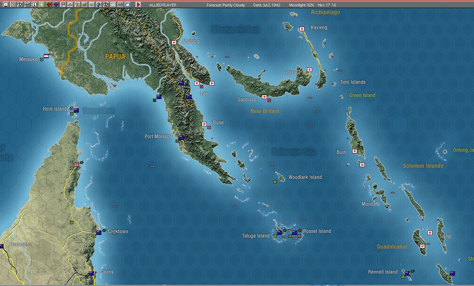Open the globe toolbar icon
Image resolution: width=474 pixels, height=286 pixels.
click(x=99, y=5)
